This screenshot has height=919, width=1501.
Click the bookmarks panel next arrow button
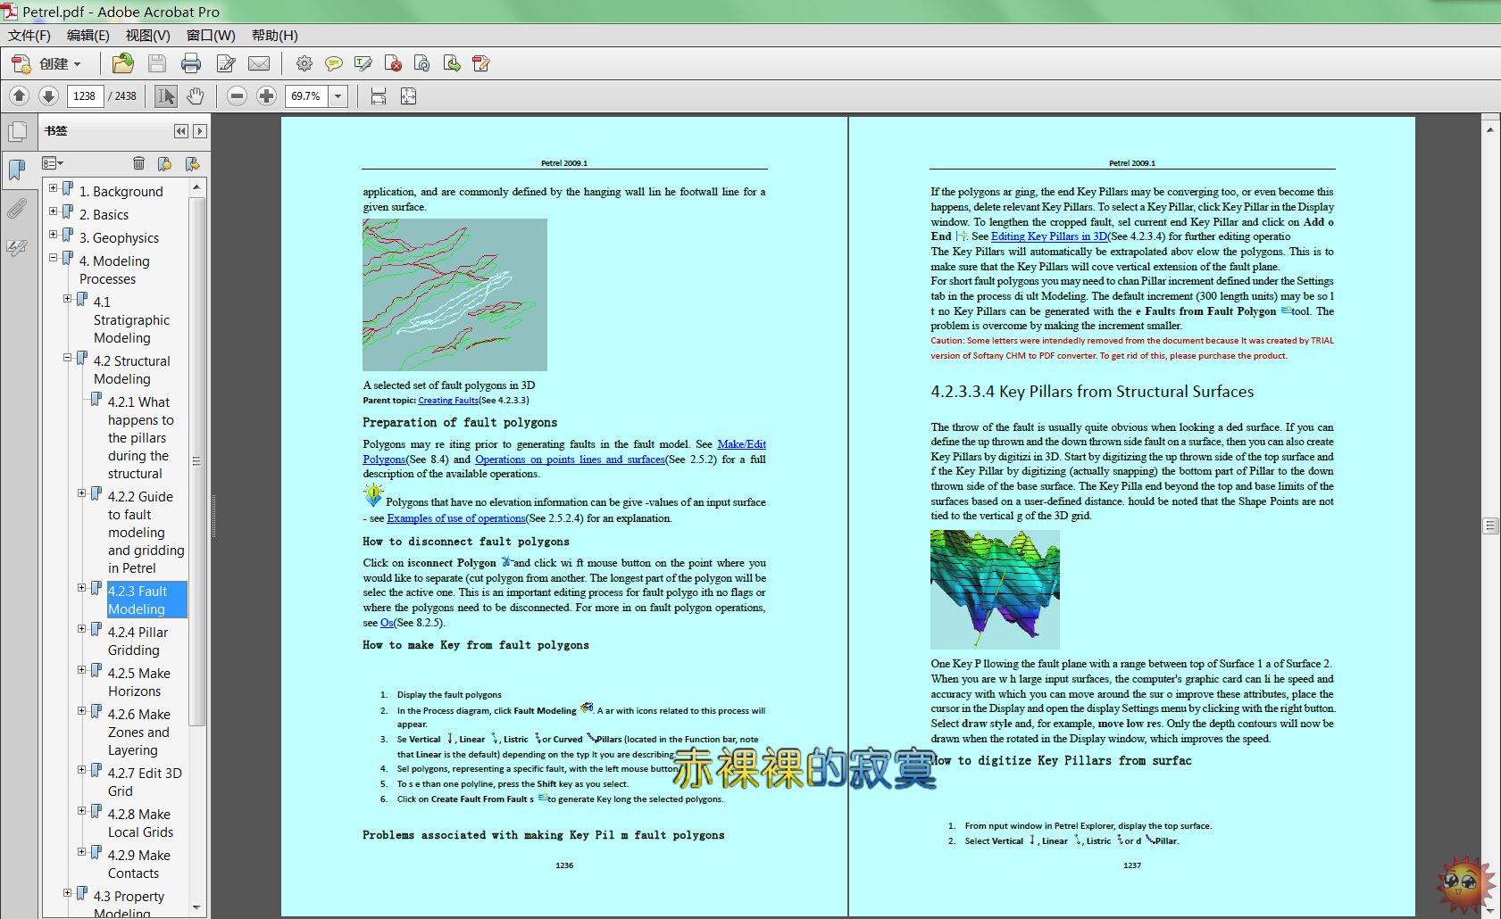(200, 131)
